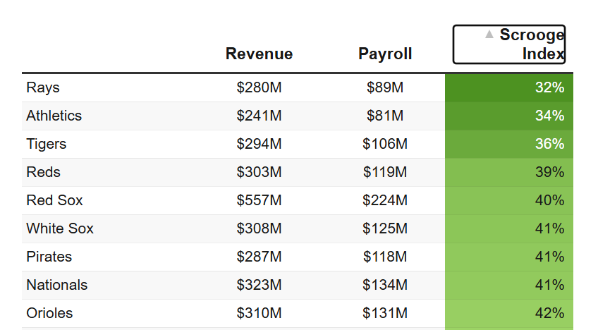This screenshot has height=330, width=598.
Task: Click the Tigers revenue value $294M
Action: [259, 145]
